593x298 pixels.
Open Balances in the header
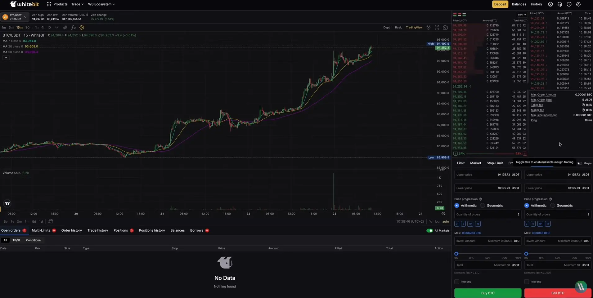coord(519,4)
